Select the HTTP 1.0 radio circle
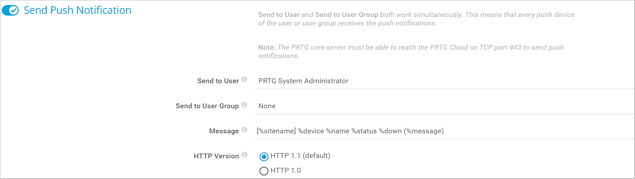The height and width of the screenshot is (179, 635). [264, 170]
